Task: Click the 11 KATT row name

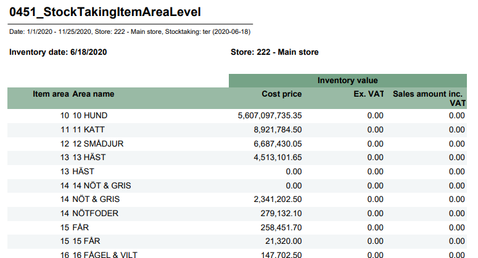Action: point(89,129)
